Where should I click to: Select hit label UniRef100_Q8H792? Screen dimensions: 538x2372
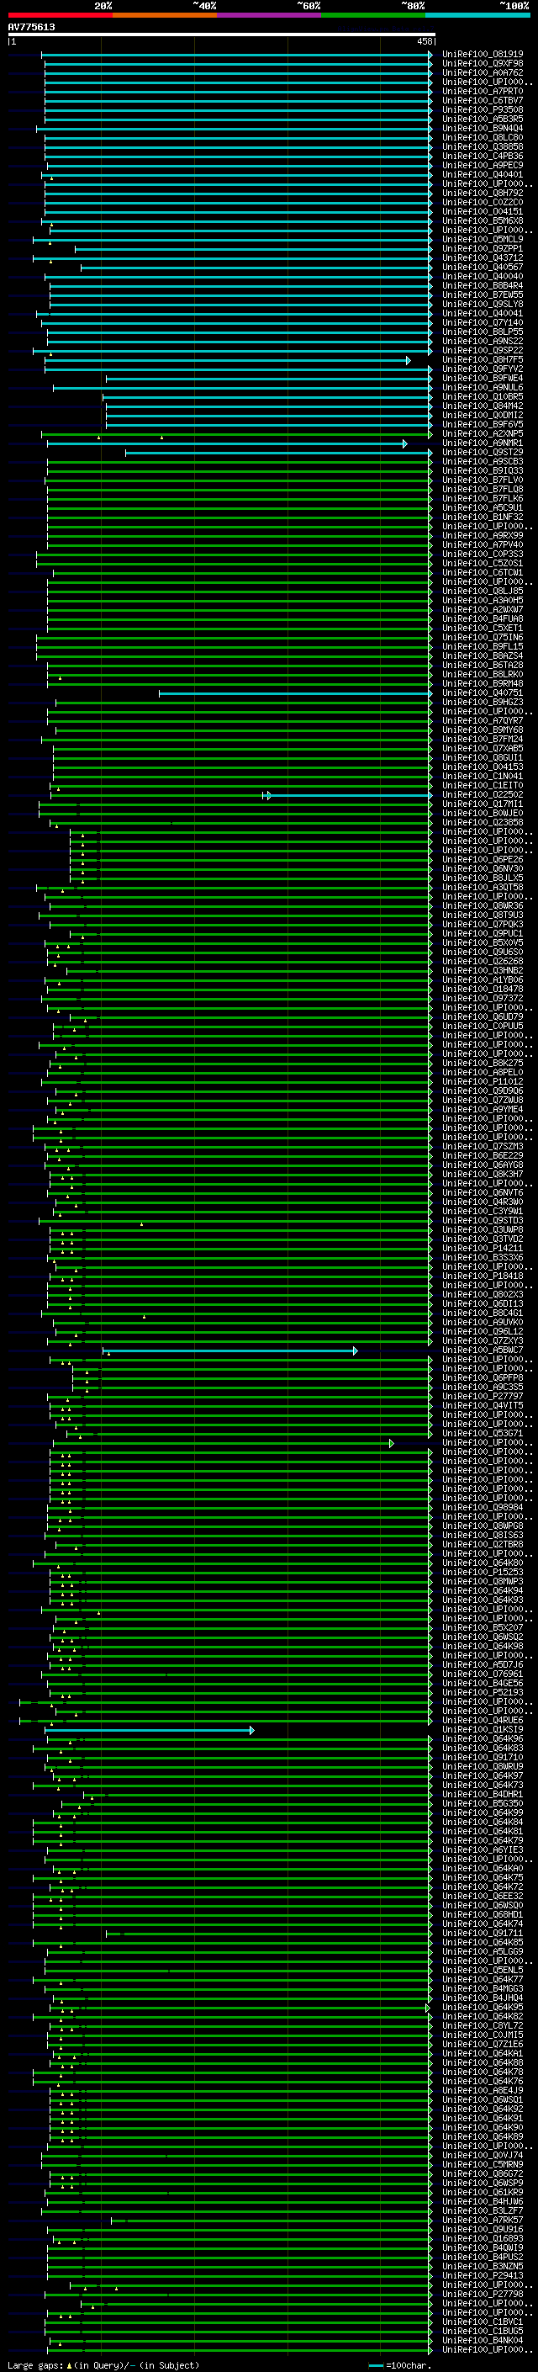tap(483, 193)
